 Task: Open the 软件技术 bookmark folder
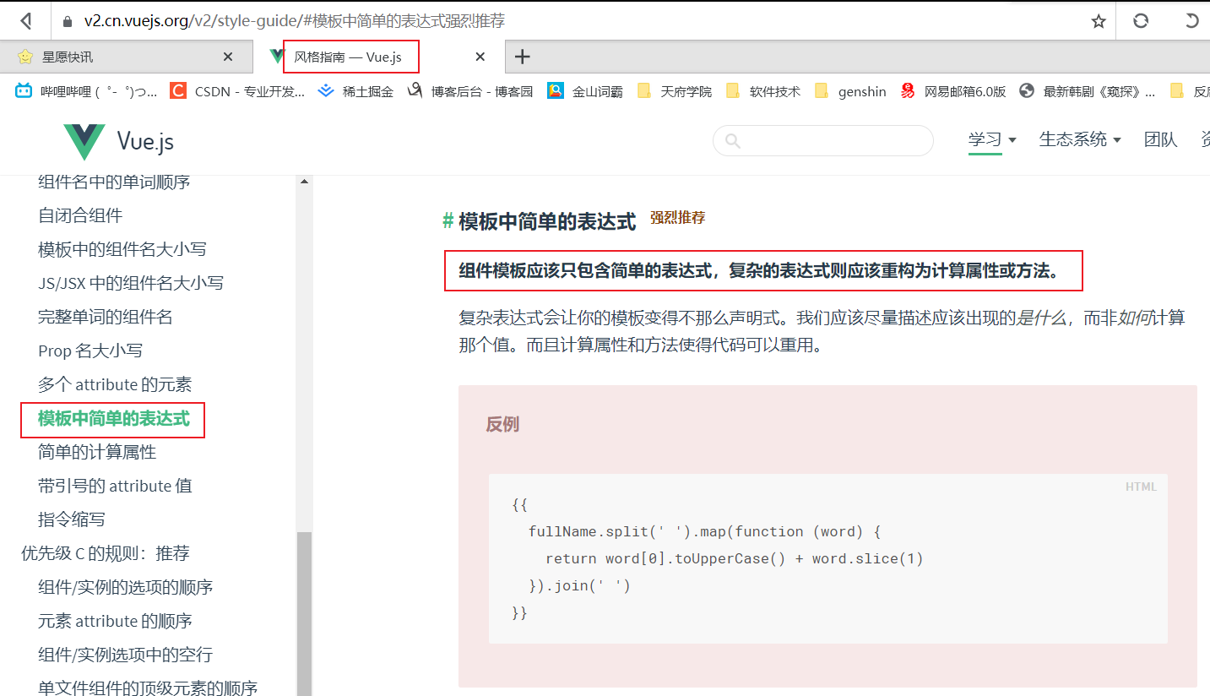(762, 91)
